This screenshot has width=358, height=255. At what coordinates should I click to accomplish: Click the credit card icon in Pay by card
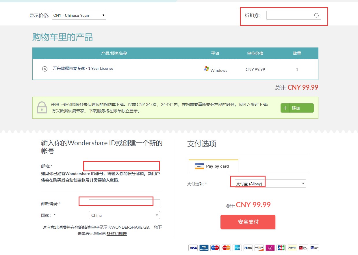pyautogui.click(x=199, y=166)
